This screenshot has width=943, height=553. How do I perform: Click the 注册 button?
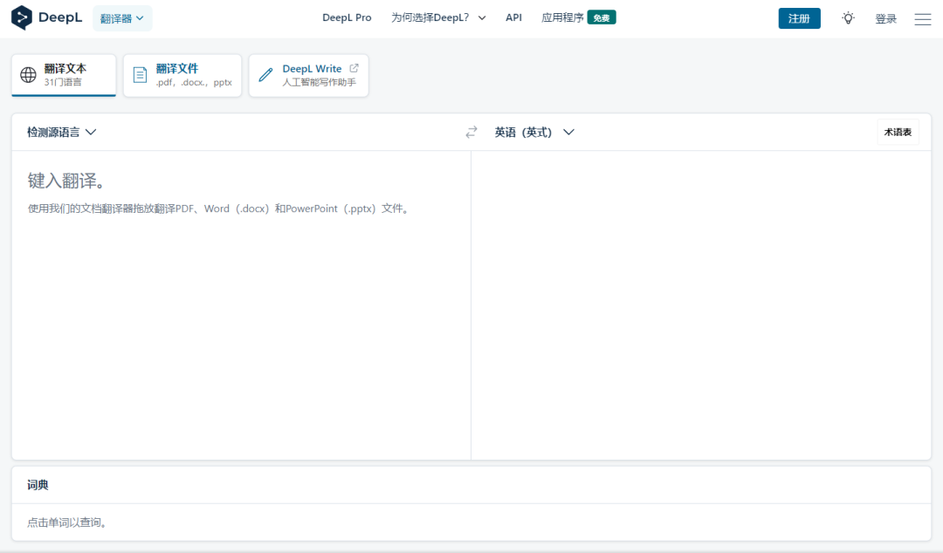point(799,18)
